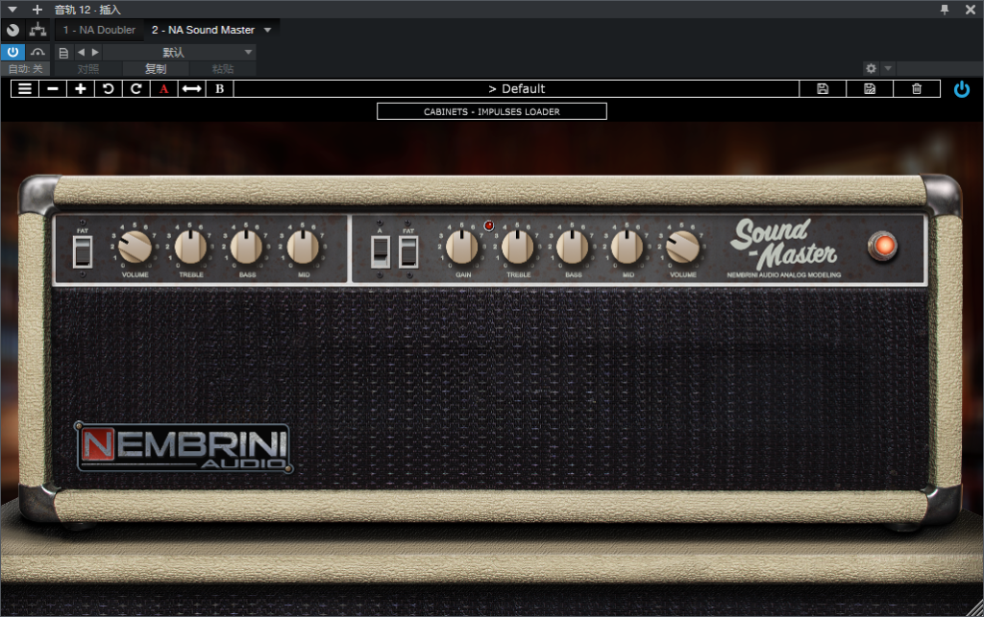Click the 自动: 关 automation button

coord(26,69)
